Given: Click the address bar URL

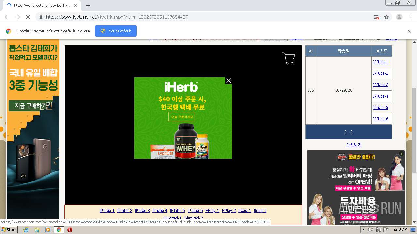Looking at the screenshot, I should pyautogui.click(x=117, y=17).
